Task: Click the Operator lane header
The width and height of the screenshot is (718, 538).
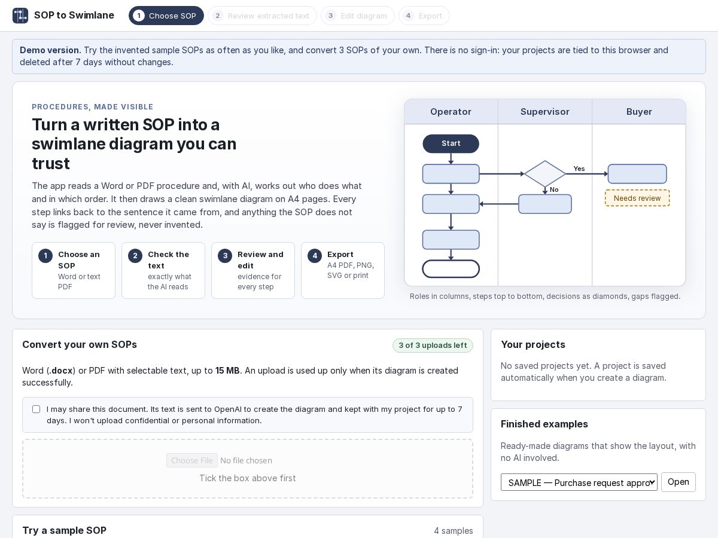Action: coord(451,112)
